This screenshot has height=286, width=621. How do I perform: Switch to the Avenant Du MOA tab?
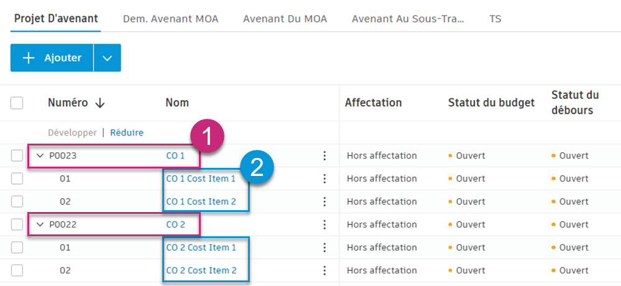285,19
